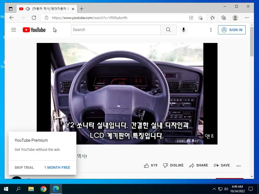Open apps available icon in address bar
This screenshot has height=194, width=259.
[x=191, y=18]
